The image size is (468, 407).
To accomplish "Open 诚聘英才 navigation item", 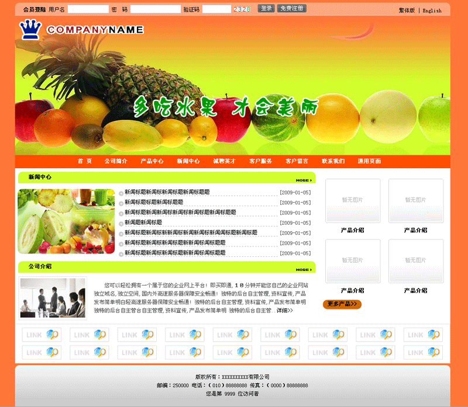I will coord(224,161).
